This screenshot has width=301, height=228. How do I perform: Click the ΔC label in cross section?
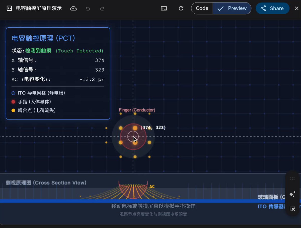click(x=152, y=187)
